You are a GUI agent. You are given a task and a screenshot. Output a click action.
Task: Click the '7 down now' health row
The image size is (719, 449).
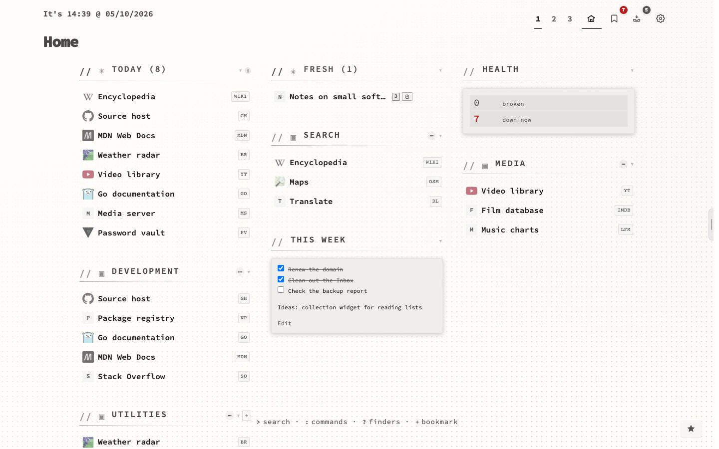click(549, 119)
